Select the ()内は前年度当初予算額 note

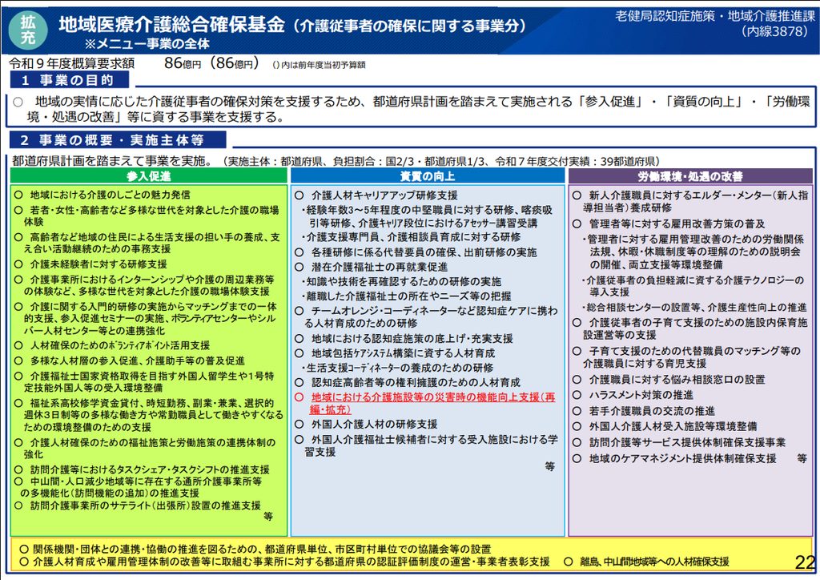319,65
